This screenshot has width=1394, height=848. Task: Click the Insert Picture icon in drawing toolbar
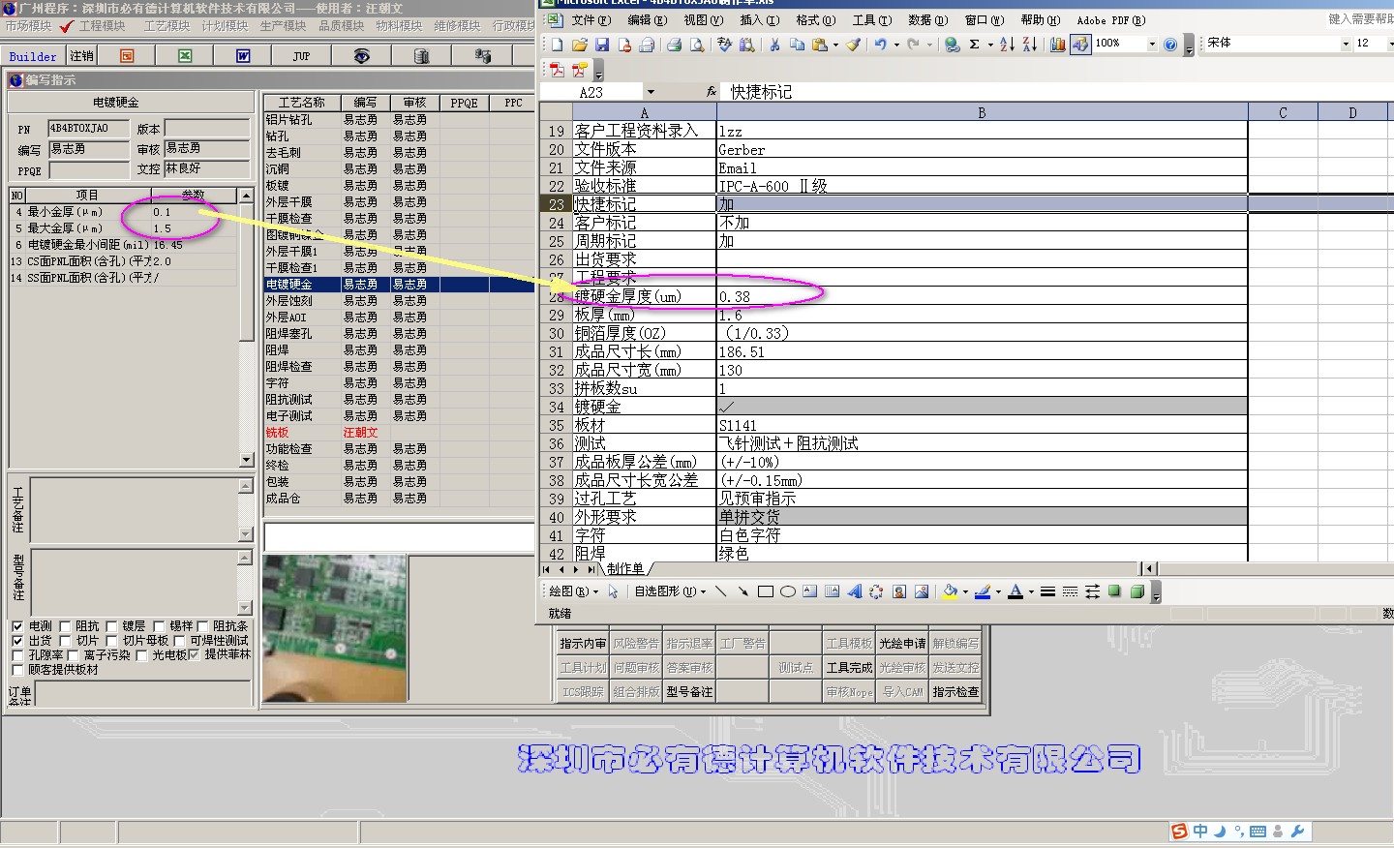pos(922,591)
